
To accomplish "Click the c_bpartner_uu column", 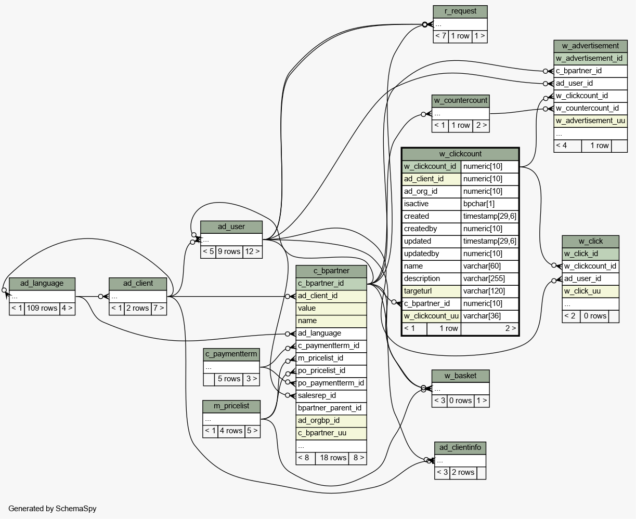I will pos(331,433).
